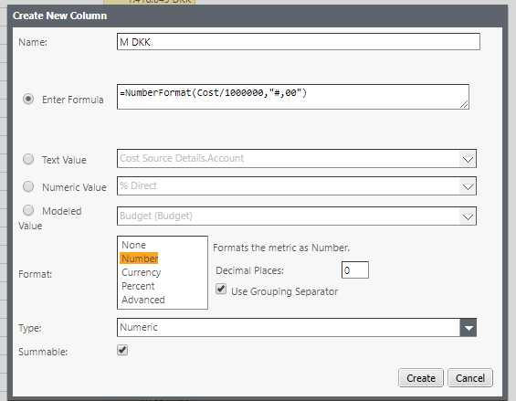Choose Advanced in the Format list
Image resolution: width=516 pixels, height=401 pixels.
click(143, 300)
